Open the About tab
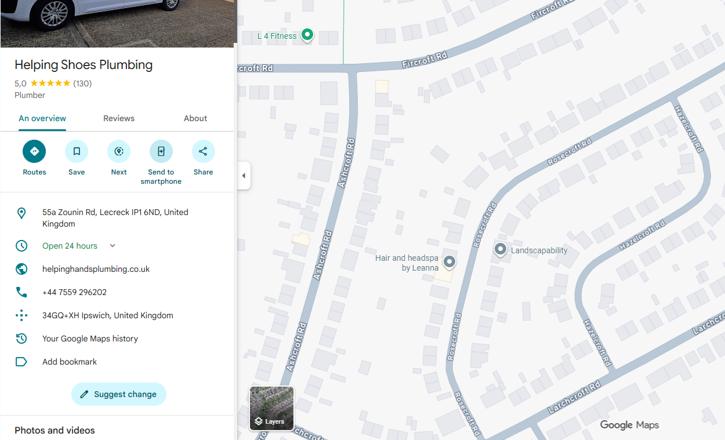The image size is (725, 440). [x=195, y=118]
